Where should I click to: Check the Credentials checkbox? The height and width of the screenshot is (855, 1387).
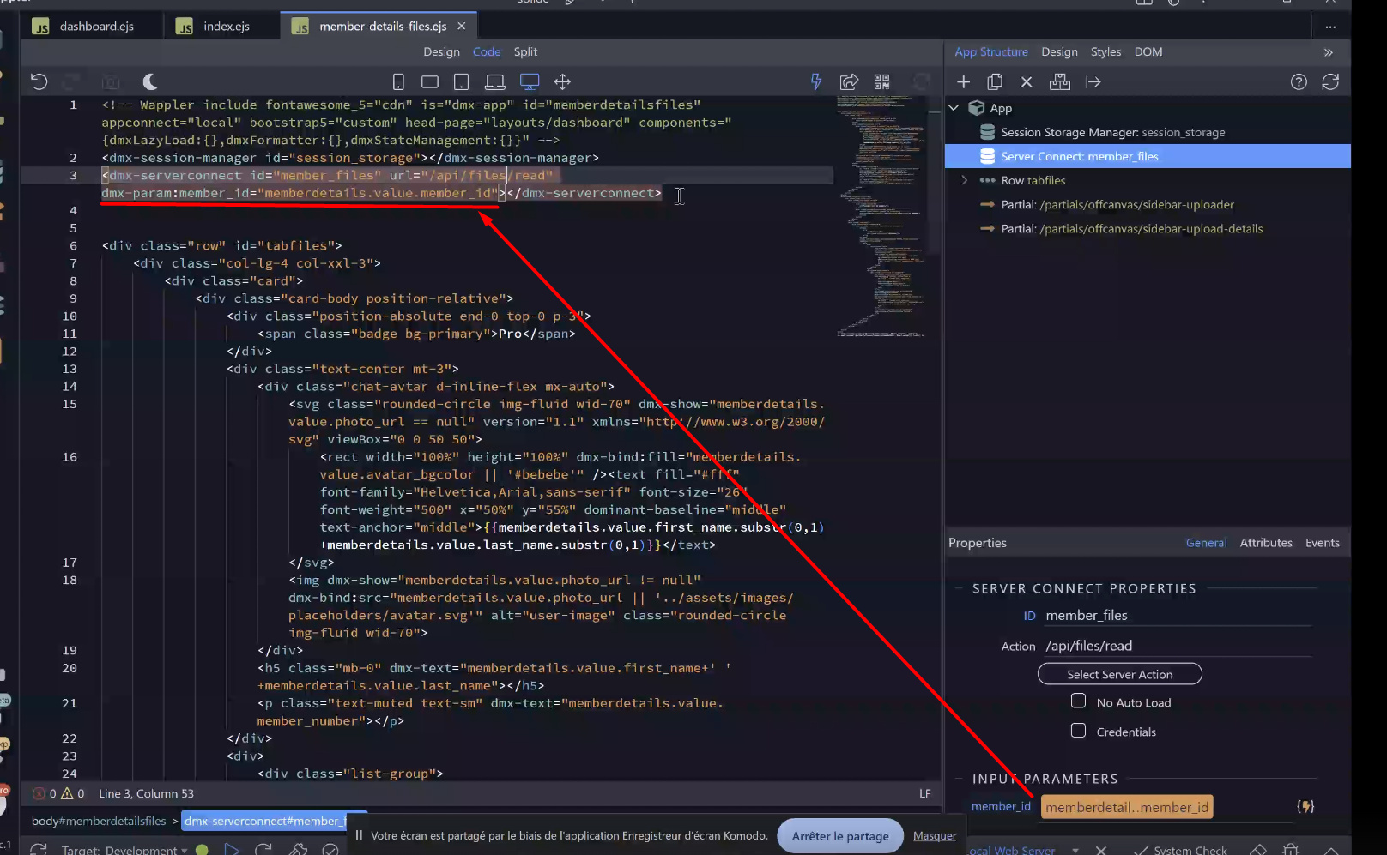1078,731
